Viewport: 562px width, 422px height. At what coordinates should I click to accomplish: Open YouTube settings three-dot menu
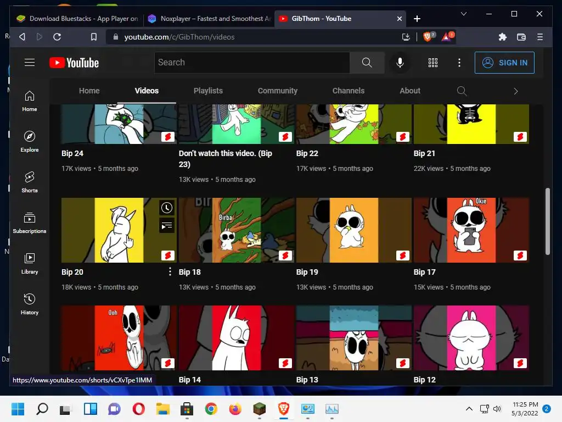(459, 63)
